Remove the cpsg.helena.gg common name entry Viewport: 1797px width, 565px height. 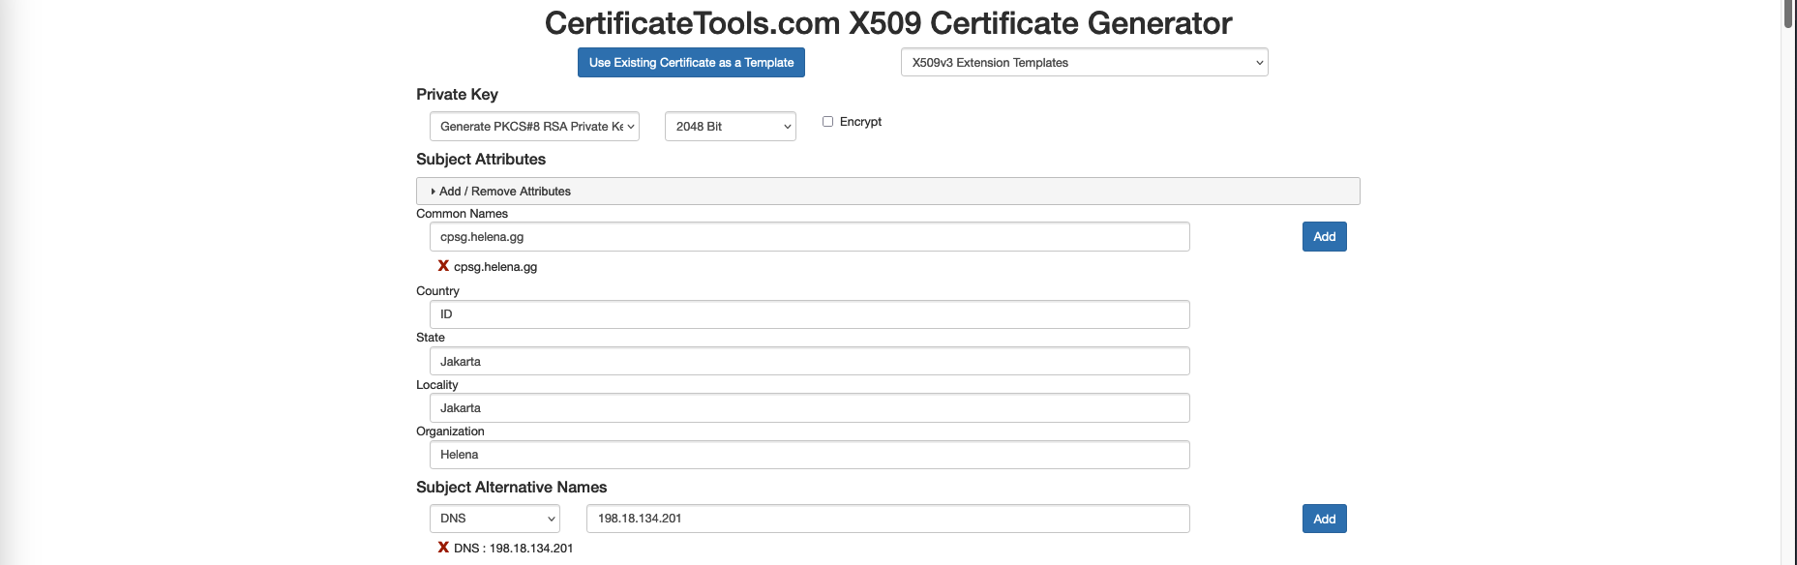tap(443, 266)
